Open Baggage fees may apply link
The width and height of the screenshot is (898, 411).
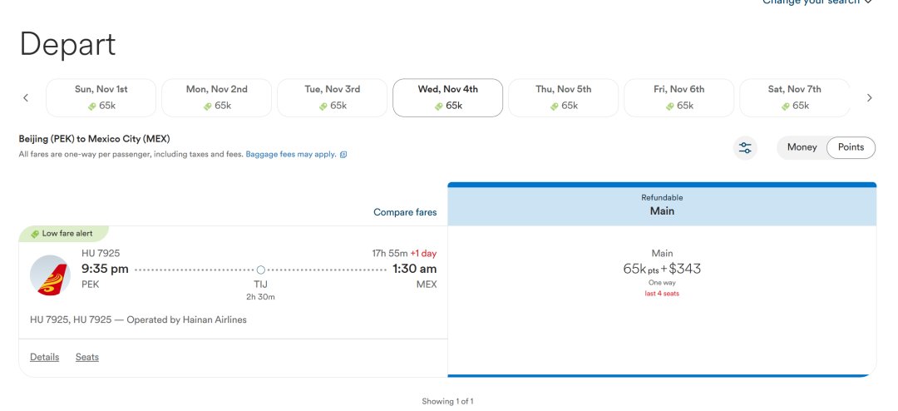pyautogui.click(x=291, y=155)
